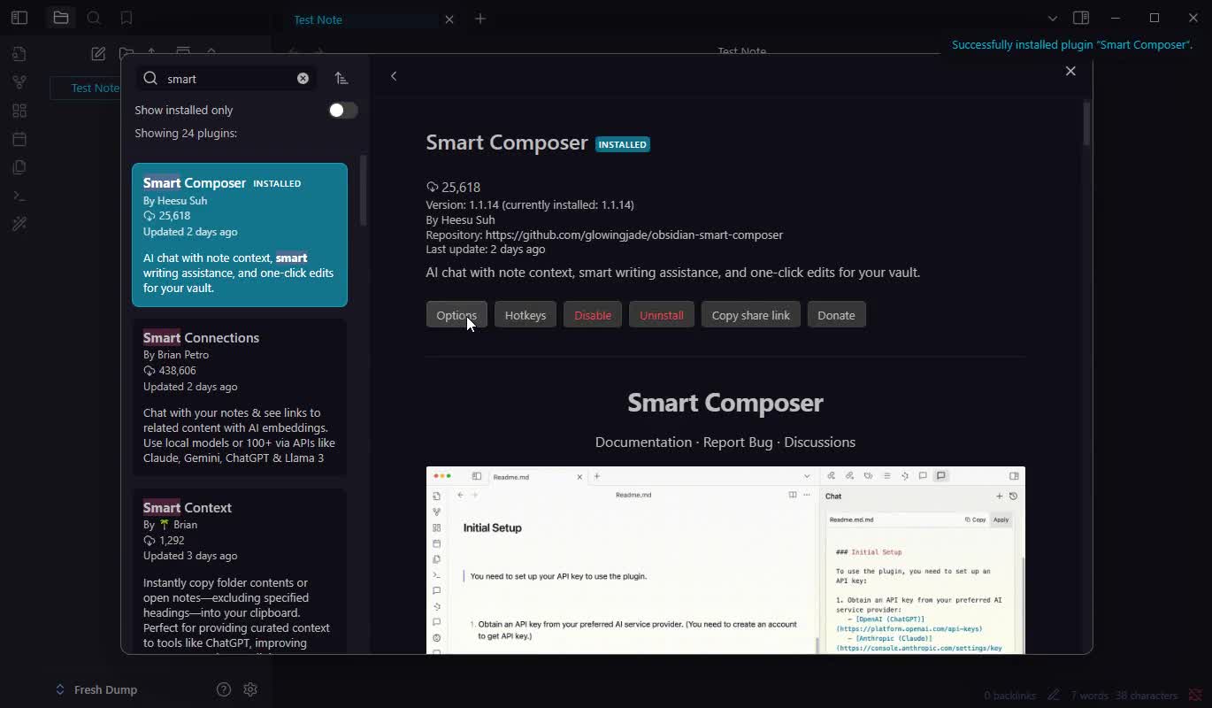Add a new tab with plus icon

coord(480,19)
